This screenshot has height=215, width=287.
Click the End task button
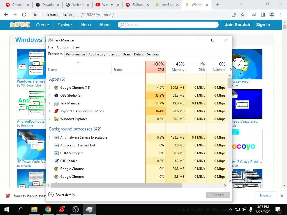(x=218, y=195)
